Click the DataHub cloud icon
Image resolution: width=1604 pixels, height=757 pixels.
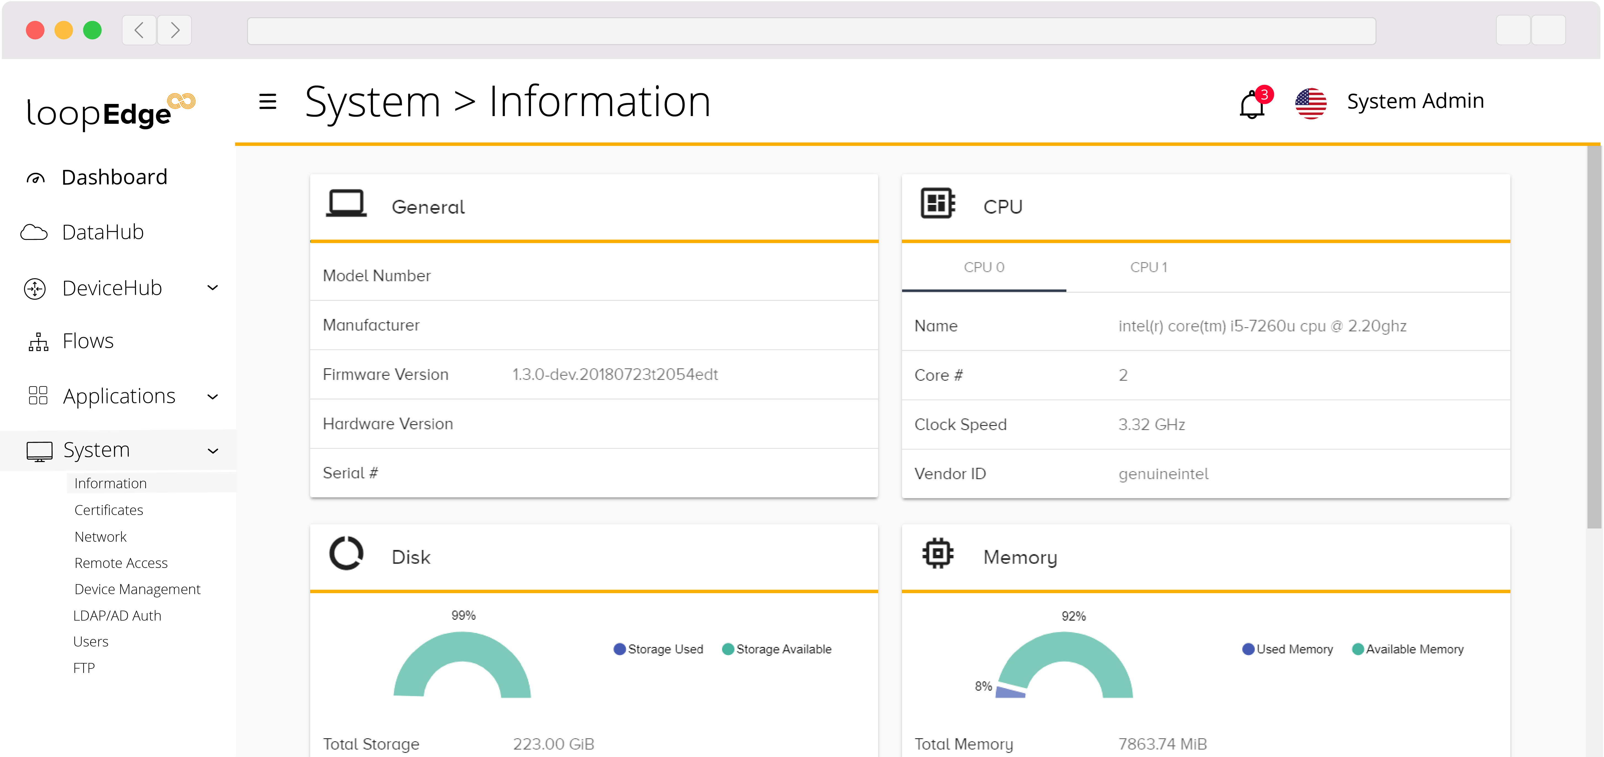[34, 232]
